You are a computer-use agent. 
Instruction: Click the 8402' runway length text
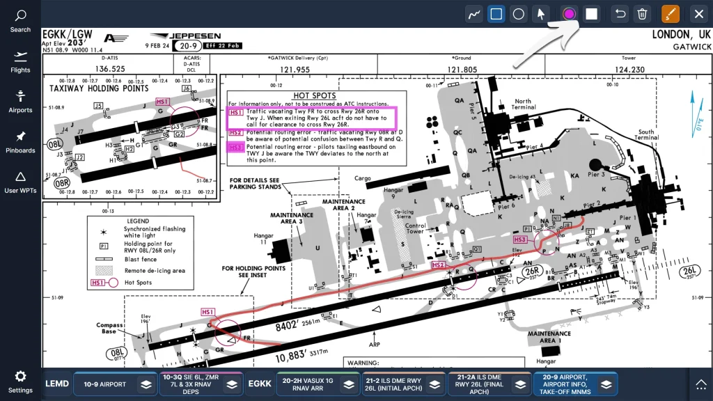[x=287, y=326]
